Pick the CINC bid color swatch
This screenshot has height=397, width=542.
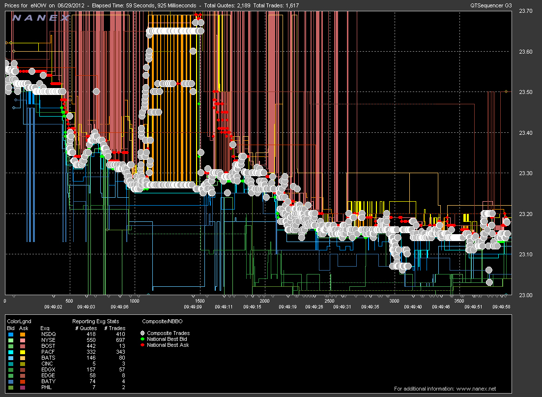coord(11,364)
